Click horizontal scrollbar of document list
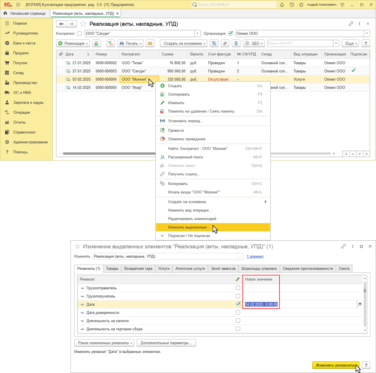 (197, 154)
